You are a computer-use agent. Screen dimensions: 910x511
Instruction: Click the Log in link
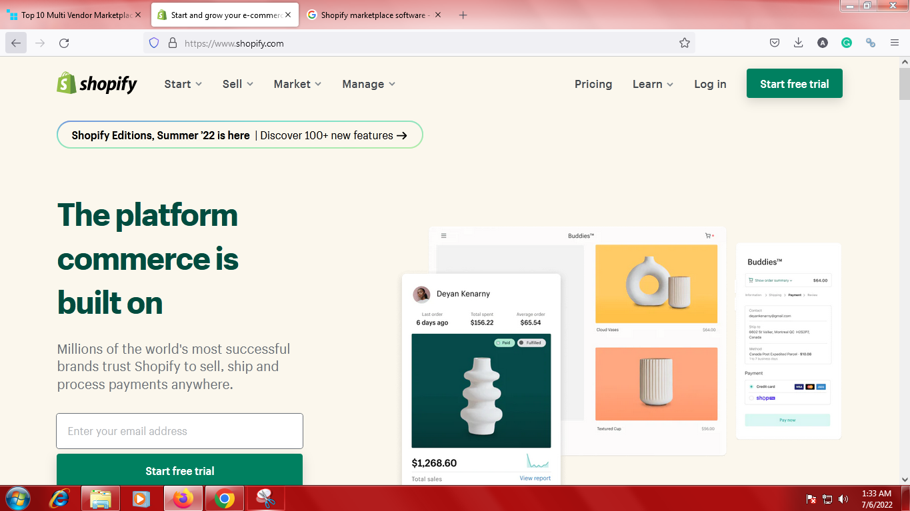pos(710,84)
